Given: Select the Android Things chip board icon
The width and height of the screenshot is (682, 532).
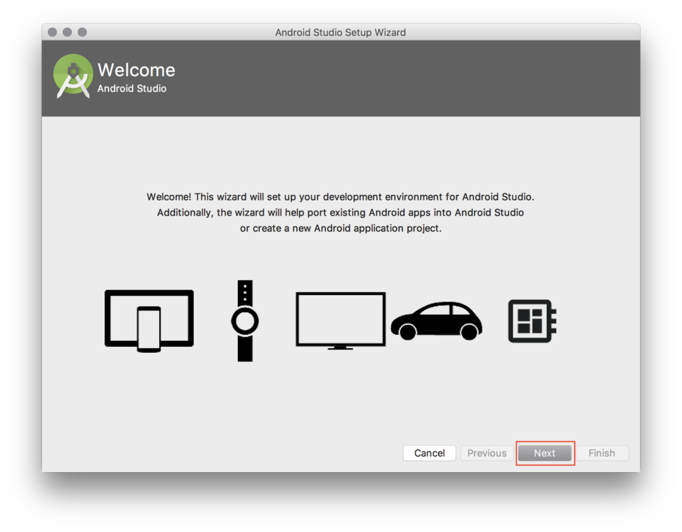Looking at the screenshot, I should pyautogui.click(x=532, y=321).
